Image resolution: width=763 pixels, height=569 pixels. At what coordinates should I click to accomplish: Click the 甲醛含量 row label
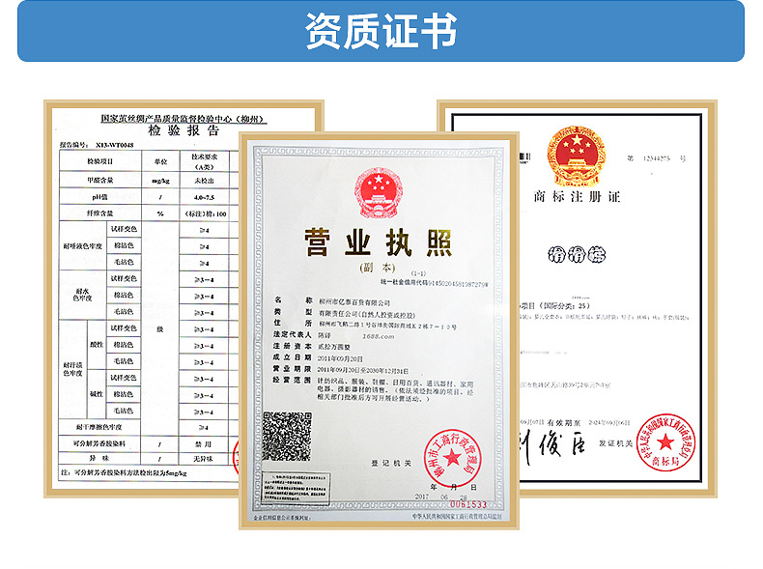pos(100,180)
